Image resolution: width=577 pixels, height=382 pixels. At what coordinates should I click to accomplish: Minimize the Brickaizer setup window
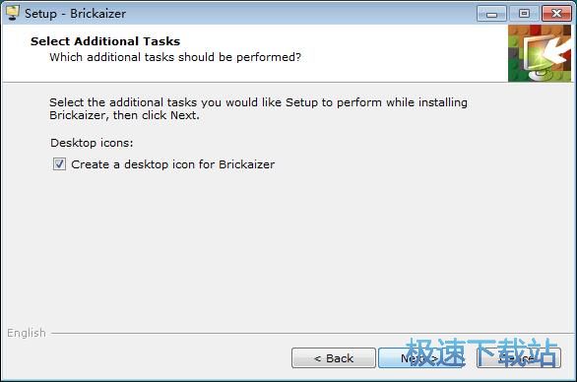[491, 14]
